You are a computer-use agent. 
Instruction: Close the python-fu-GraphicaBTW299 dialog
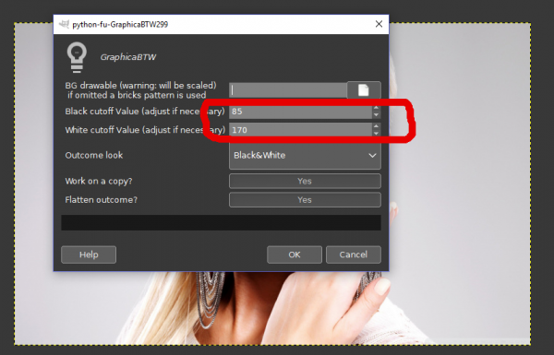coord(379,24)
